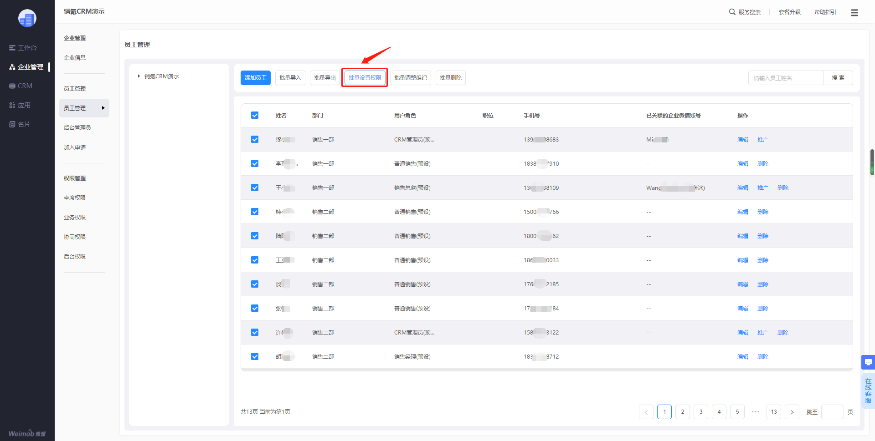This screenshot has height=441, width=875.
Task: Click 编辑 in the 销售经理(预设) row
Action: click(x=743, y=357)
